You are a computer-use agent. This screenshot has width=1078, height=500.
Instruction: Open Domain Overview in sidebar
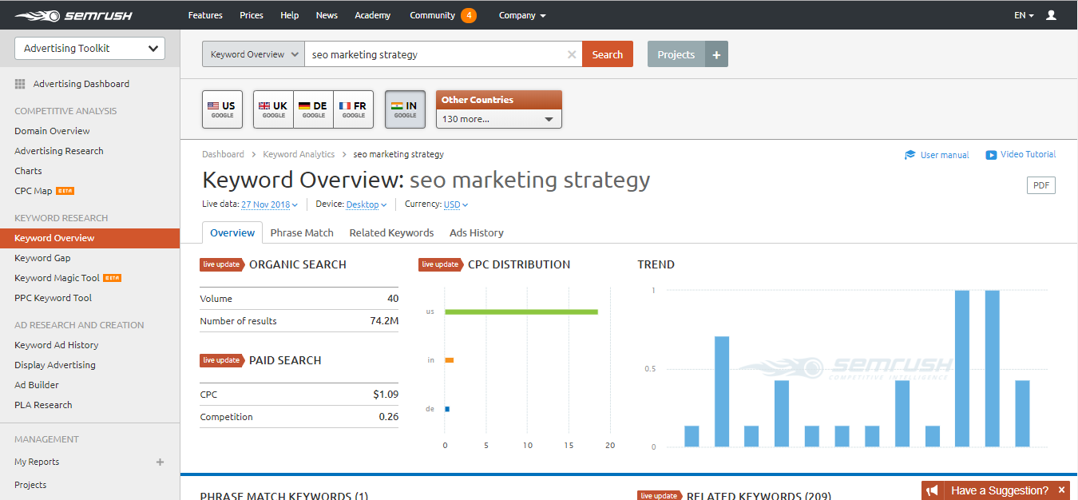(x=52, y=131)
